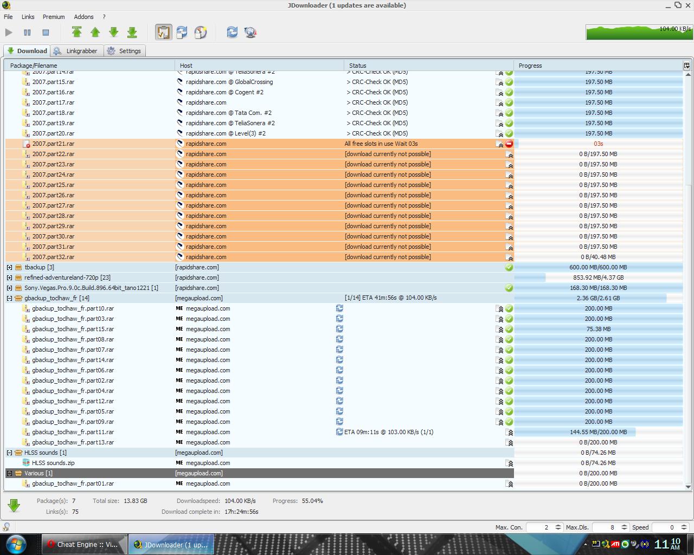Image resolution: width=694 pixels, height=555 pixels.
Task: Click the speed meter graph showing 104.00 KB/s
Action: coord(639,32)
